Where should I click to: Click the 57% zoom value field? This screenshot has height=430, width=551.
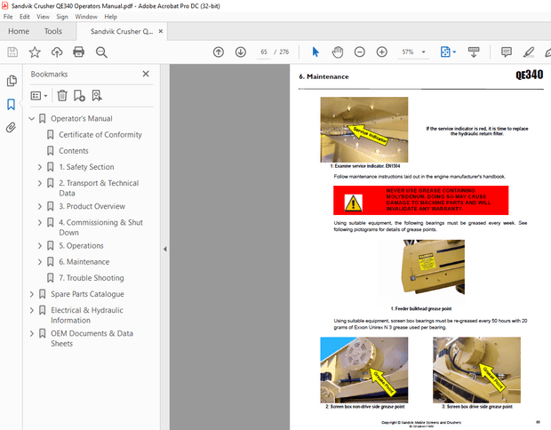pos(408,52)
